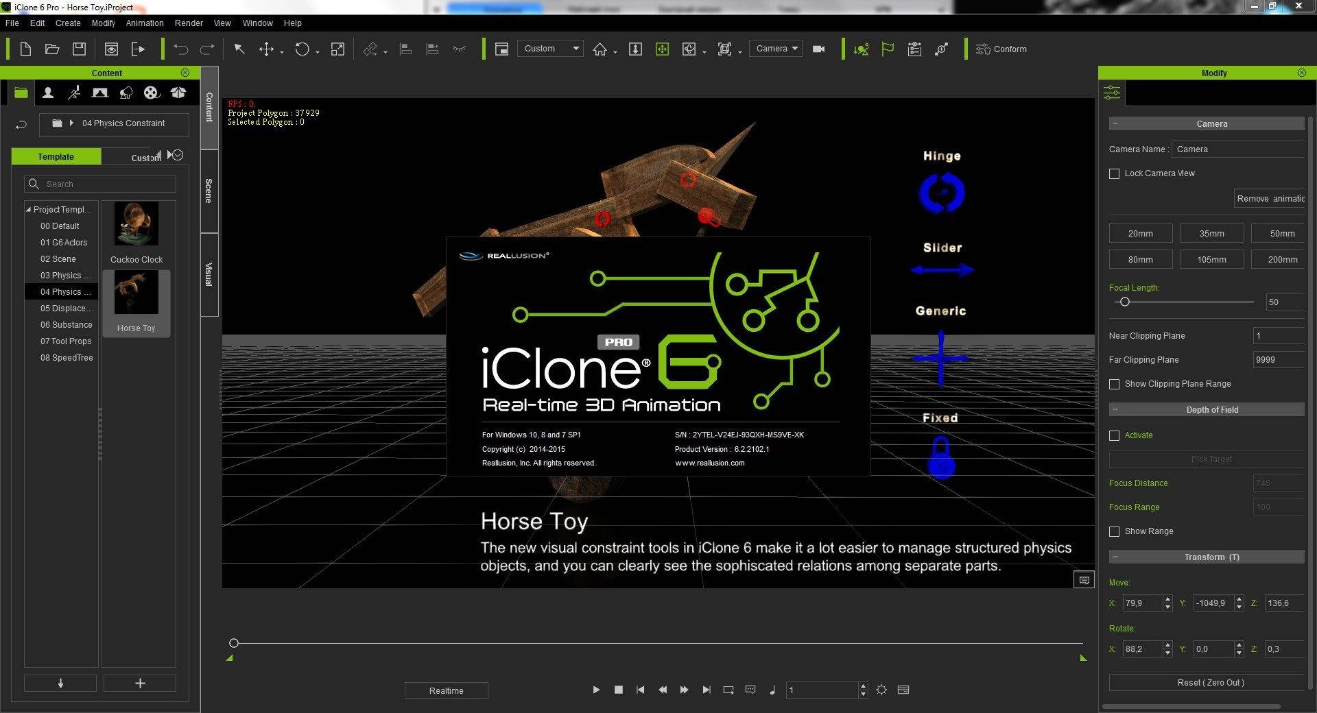1317x713 pixels.
Task: Open the Animation menu
Action: click(145, 23)
